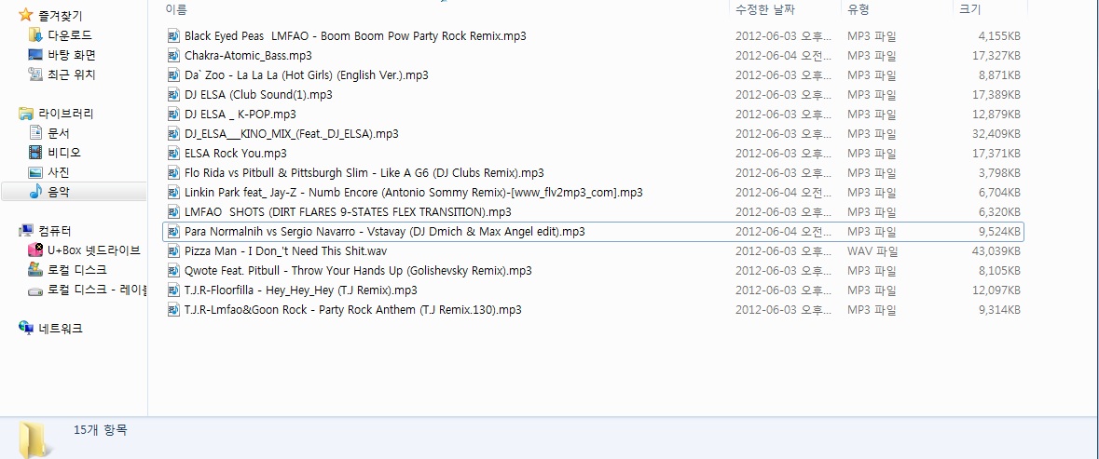Click the T.J.R-Floorfilla file icon

tap(173, 290)
